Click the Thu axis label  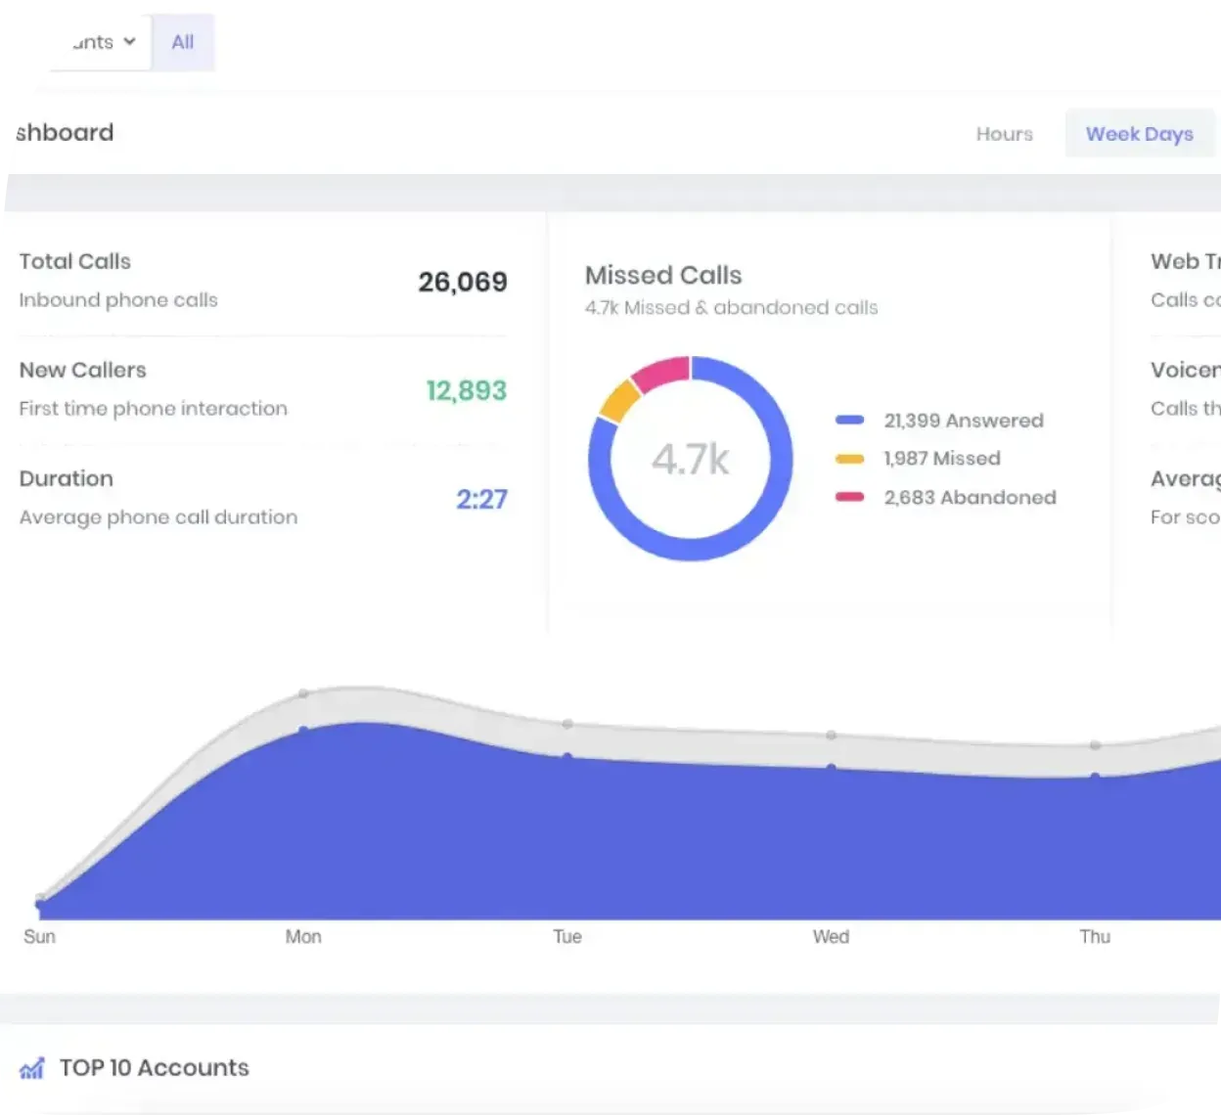(x=1095, y=937)
